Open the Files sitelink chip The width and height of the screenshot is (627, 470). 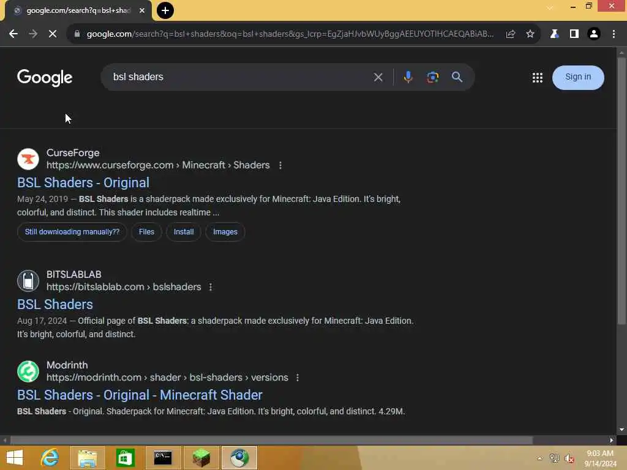point(146,232)
